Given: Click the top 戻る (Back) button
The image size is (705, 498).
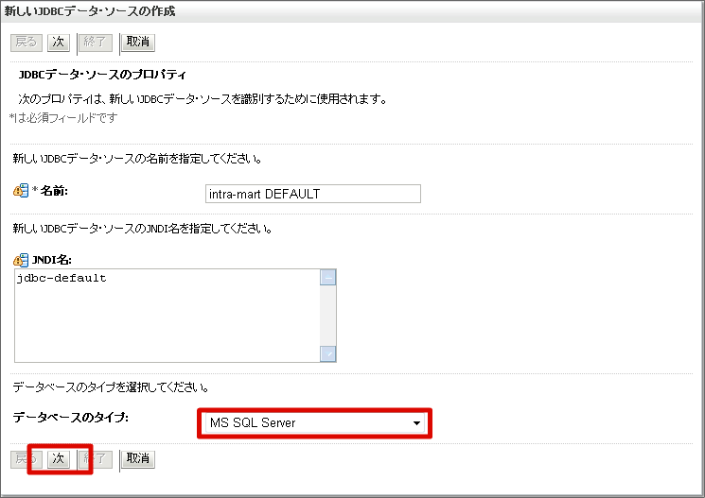Looking at the screenshot, I should point(26,43).
